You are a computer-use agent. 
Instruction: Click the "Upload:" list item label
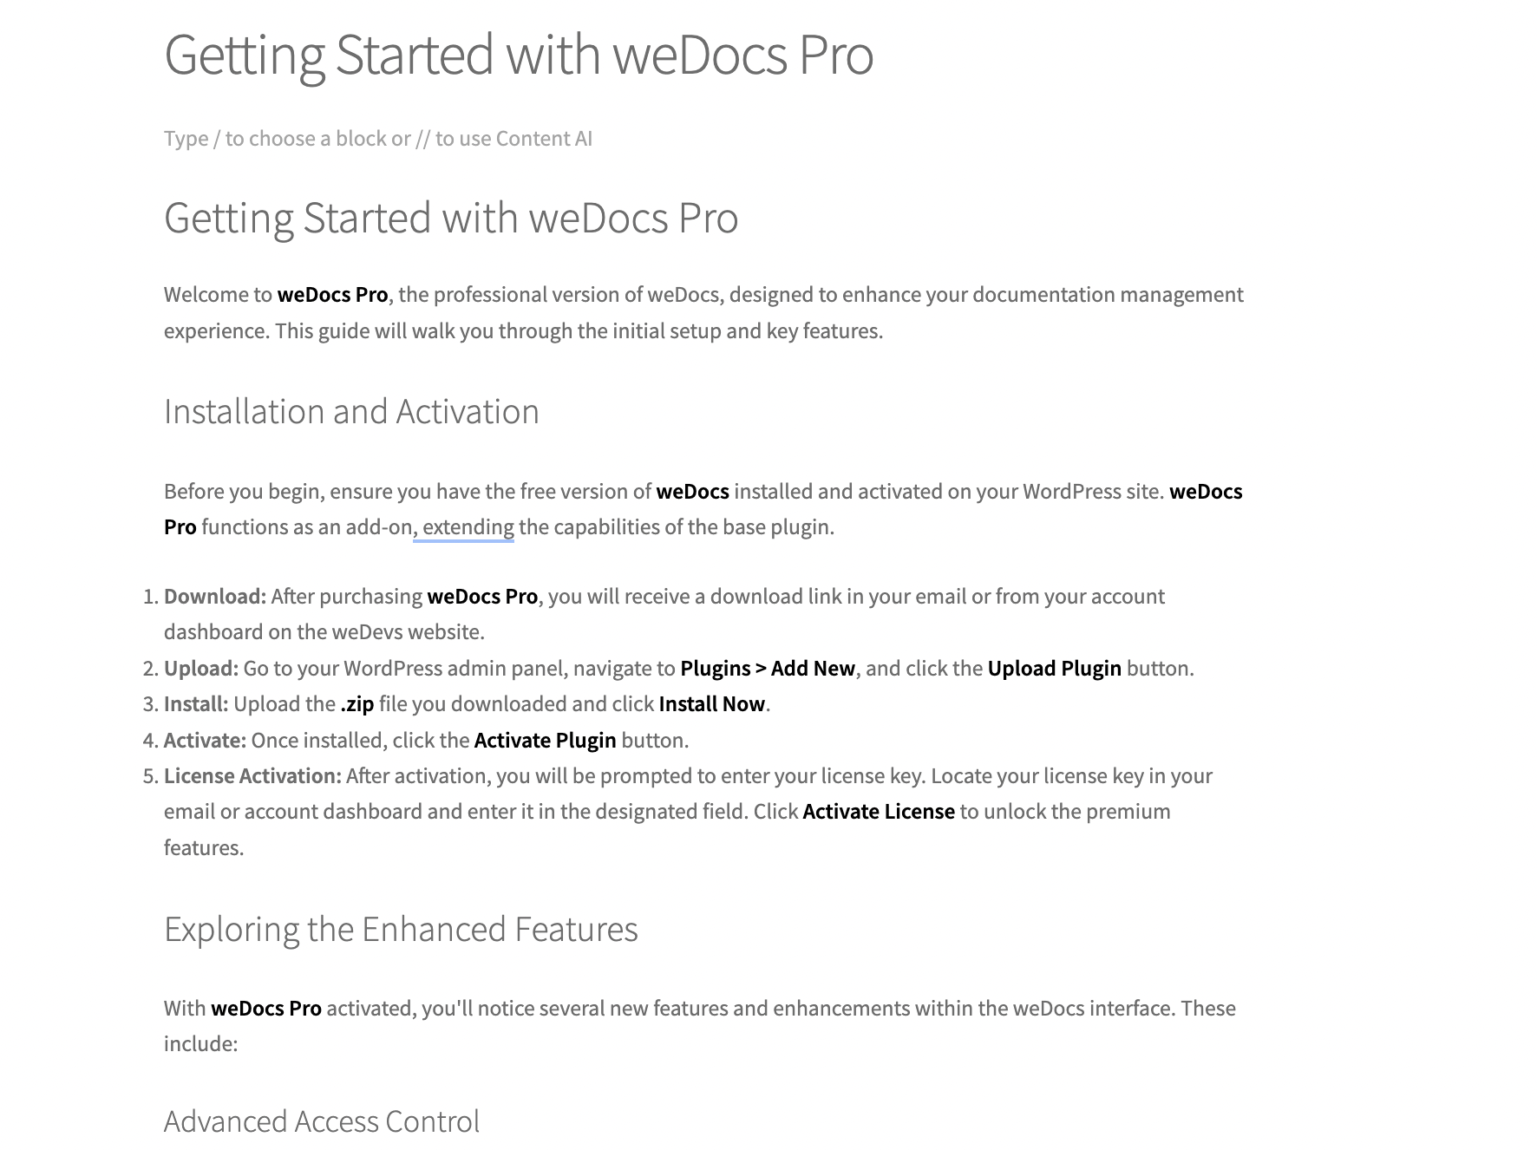200,669
